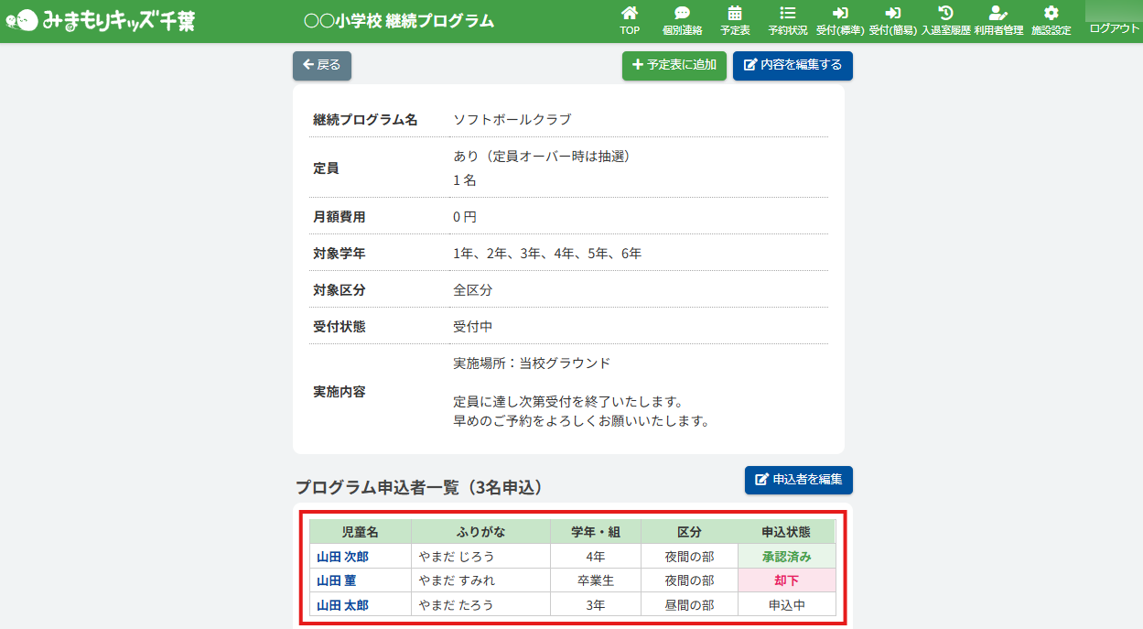Click the ログアウト menu item
The image size is (1143, 629).
point(1114,28)
